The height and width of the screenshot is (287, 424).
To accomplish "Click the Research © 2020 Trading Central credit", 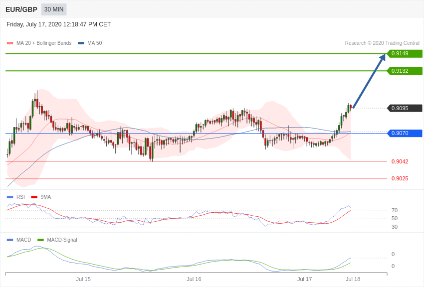I will (x=382, y=43).
